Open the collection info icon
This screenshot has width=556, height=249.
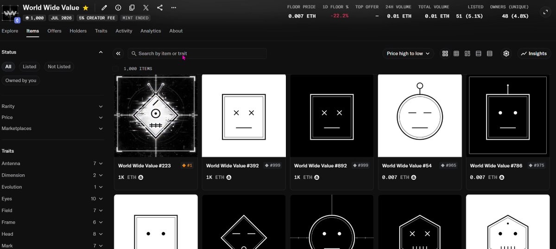pyautogui.click(x=118, y=8)
